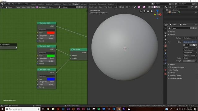This screenshot has height=111, width=198.
Task: Open the node editor Node menu
Action: click(33, 7)
